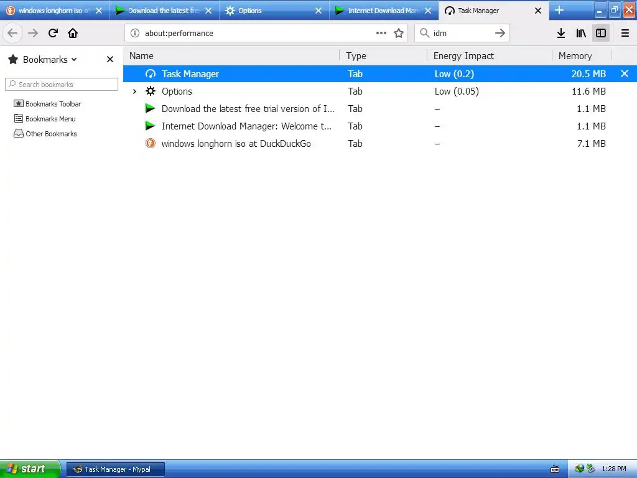Toggle the sidebar view button

coord(601,33)
